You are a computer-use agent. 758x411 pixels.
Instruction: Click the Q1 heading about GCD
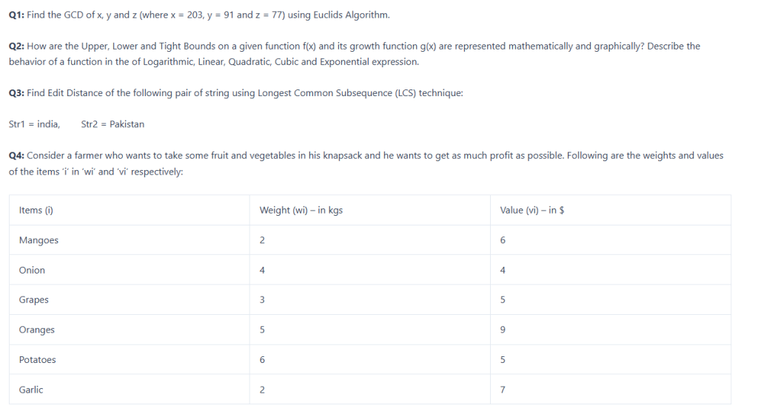click(x=18, y=16)
